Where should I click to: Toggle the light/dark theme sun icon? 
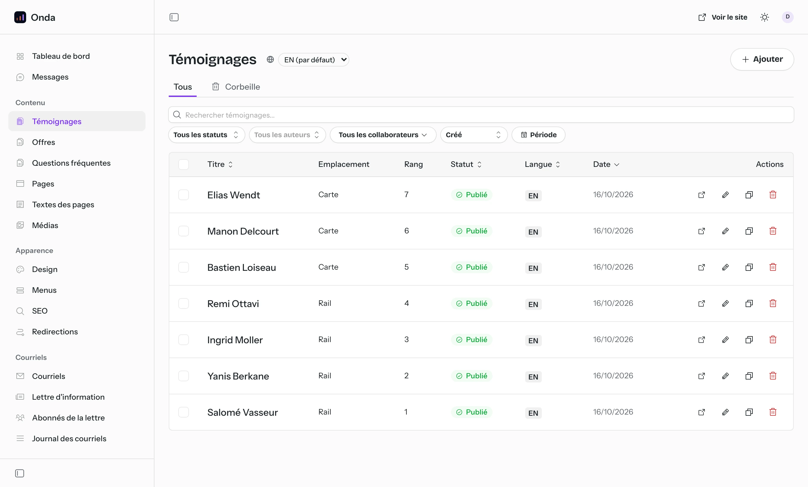pos(764,17)
